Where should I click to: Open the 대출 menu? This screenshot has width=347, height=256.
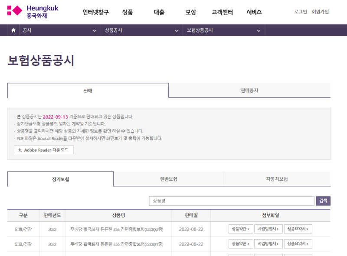(x=159, y=12)
